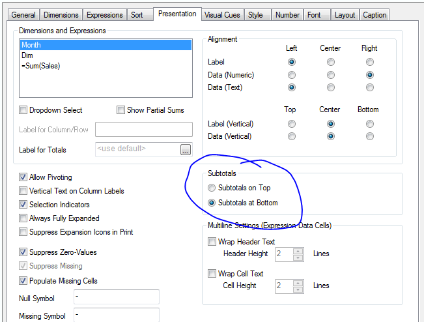Enable the Dropdown Select checkbox

click(x=23, y=110)
